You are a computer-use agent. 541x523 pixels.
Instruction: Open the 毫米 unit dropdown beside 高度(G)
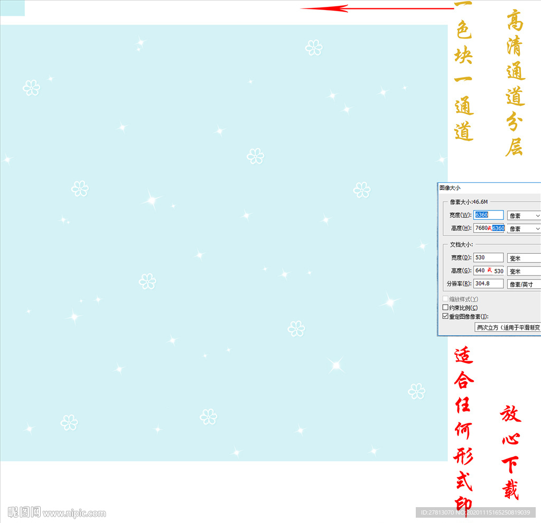click(524, 271)
